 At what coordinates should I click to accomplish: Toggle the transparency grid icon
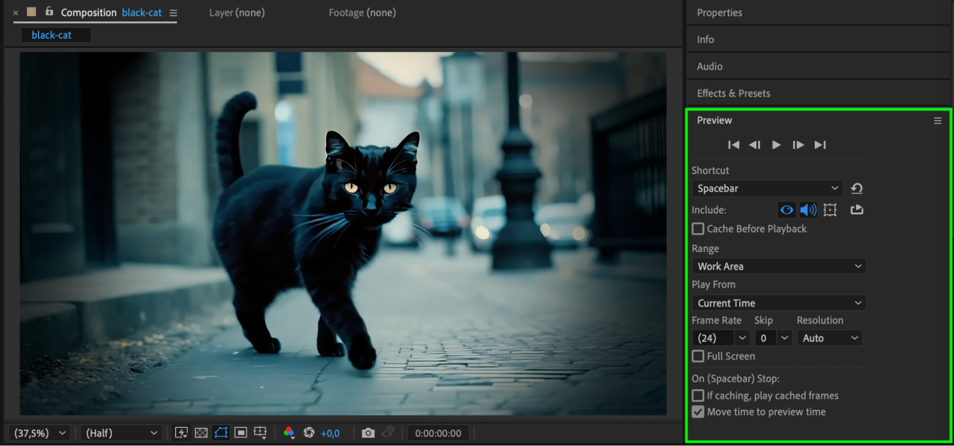pyautogui.click(x=201, y=433)
